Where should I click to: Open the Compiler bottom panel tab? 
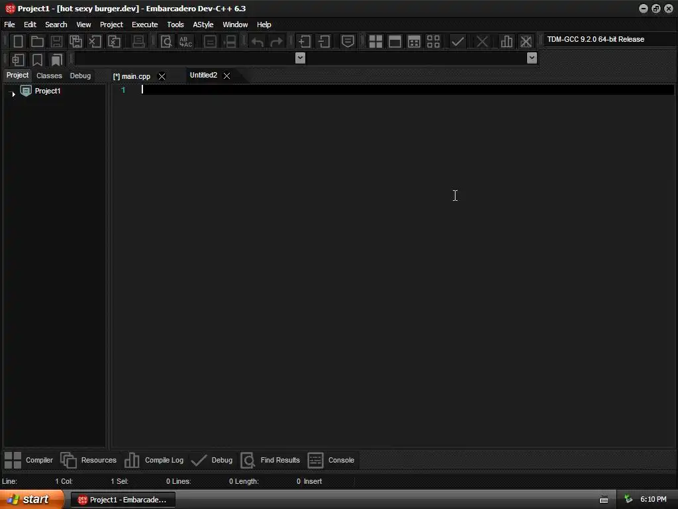[28, 460]
